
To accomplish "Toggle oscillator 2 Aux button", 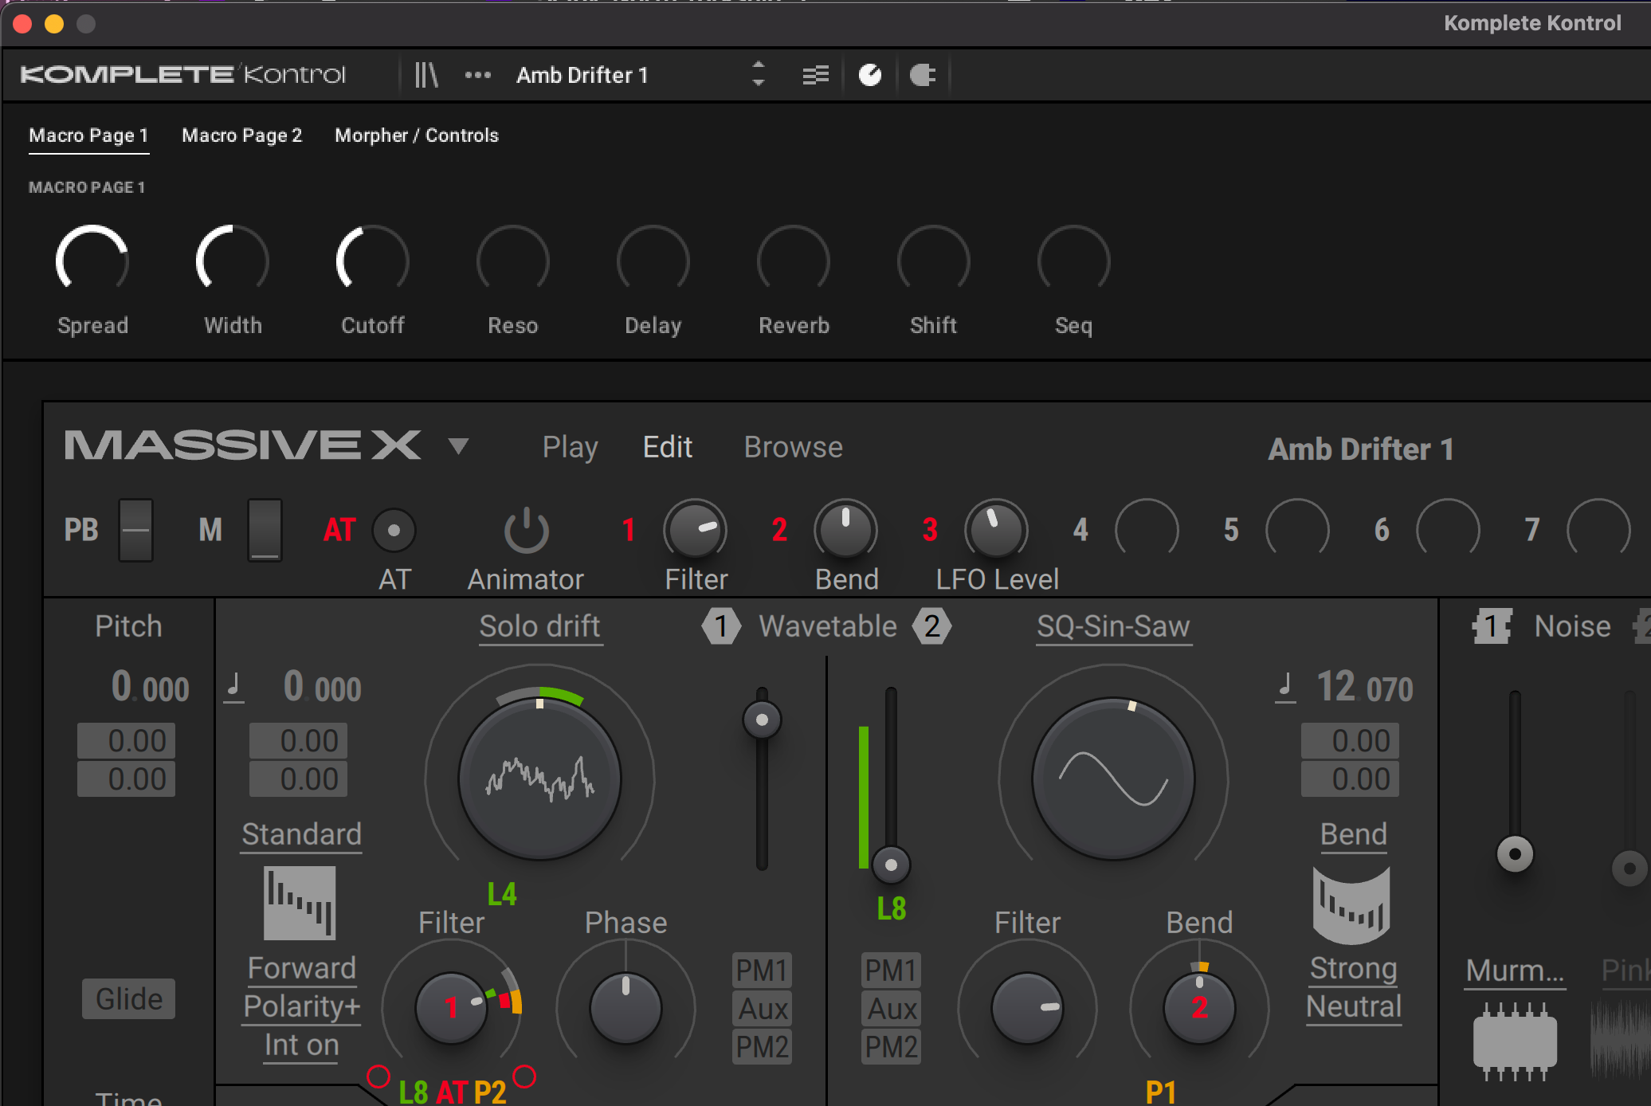I will click(892, 1010).
